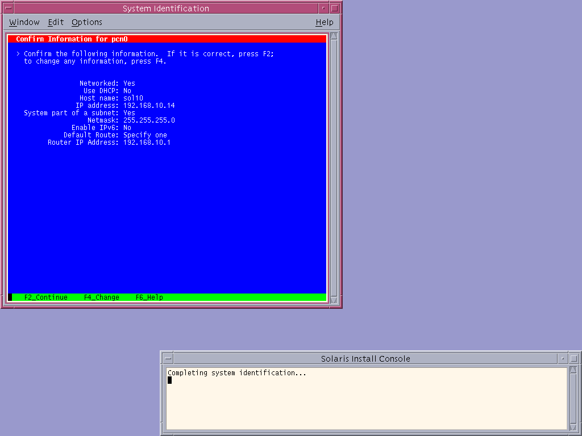The width and height of the screenshot is (582, 436).
Task: Maximize the System Identification window
Action: (x=334, y=8)
